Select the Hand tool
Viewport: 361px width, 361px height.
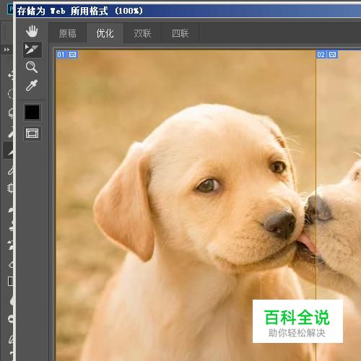[x=32, y=31]
